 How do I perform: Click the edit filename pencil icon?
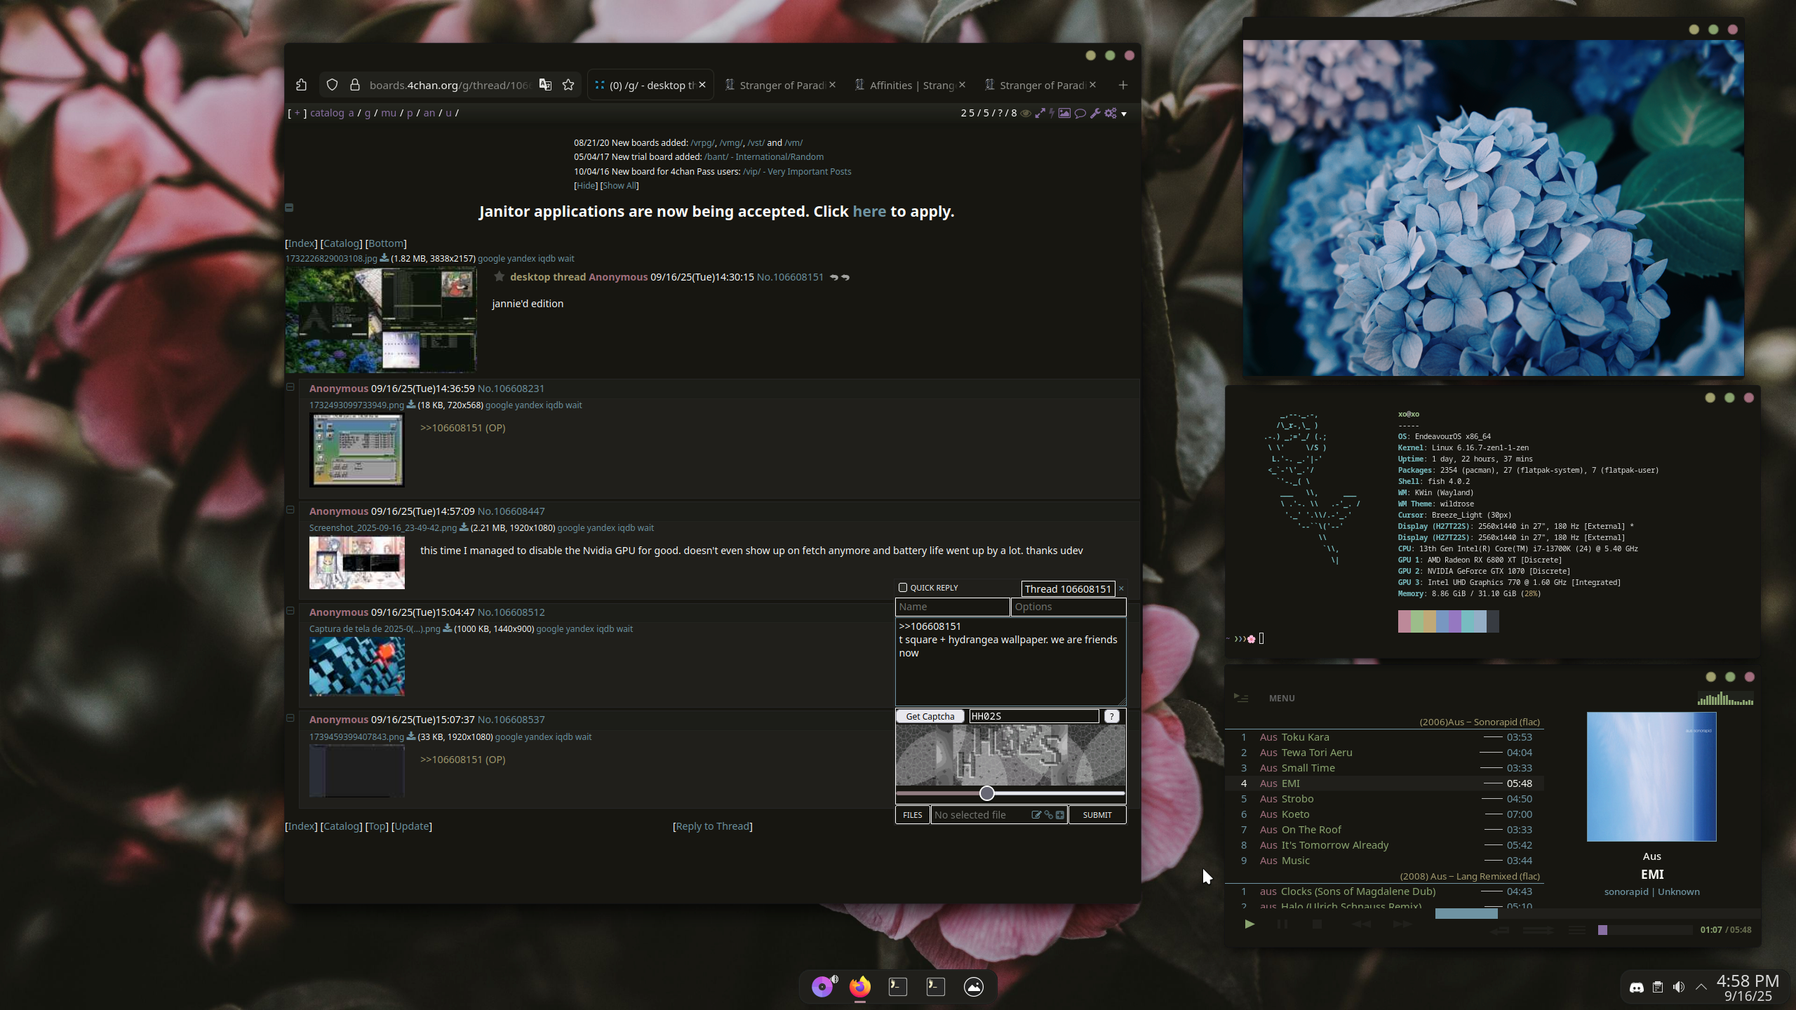click(x=1036, y=815)
